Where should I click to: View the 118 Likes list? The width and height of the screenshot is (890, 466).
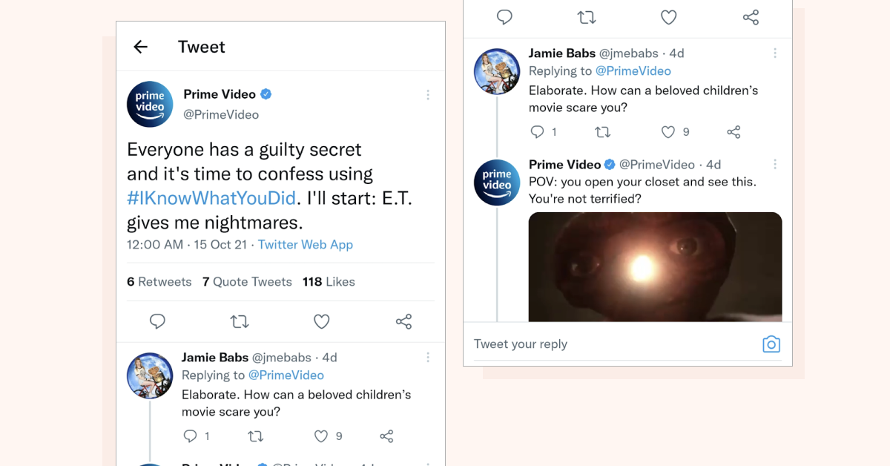(x=329, y=282)
